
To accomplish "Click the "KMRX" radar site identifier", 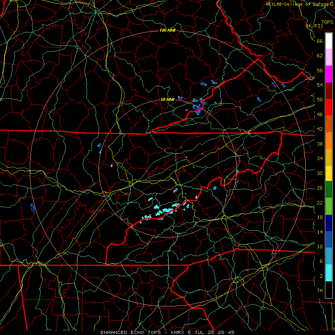I will click(x=178, y=332).
